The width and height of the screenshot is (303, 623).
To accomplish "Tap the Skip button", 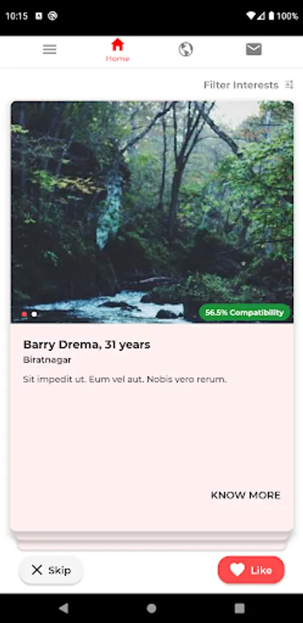I will [x=51, y=570].
